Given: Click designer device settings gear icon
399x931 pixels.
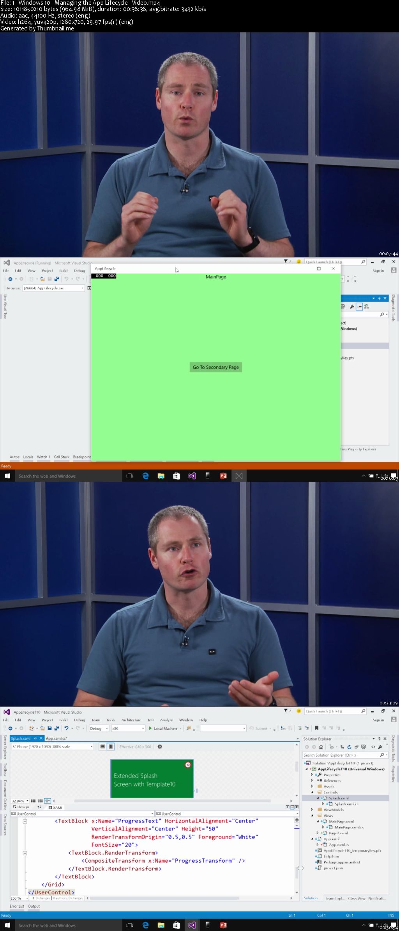Looking at the screenshot, I should click(160, 747).
